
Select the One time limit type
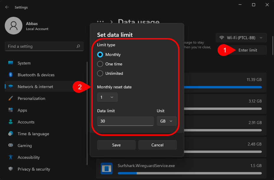[110, 64]
